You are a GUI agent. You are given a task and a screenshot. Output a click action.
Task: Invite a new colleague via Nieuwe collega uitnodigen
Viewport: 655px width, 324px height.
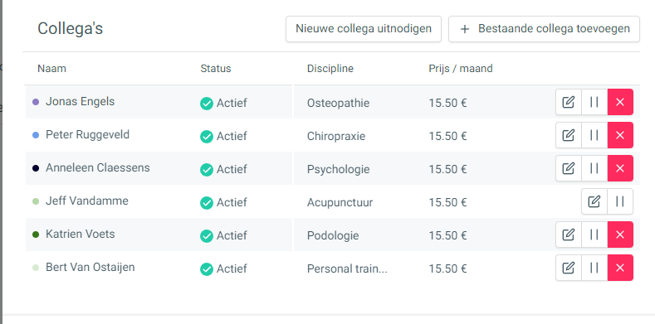[x=364, y=29]
